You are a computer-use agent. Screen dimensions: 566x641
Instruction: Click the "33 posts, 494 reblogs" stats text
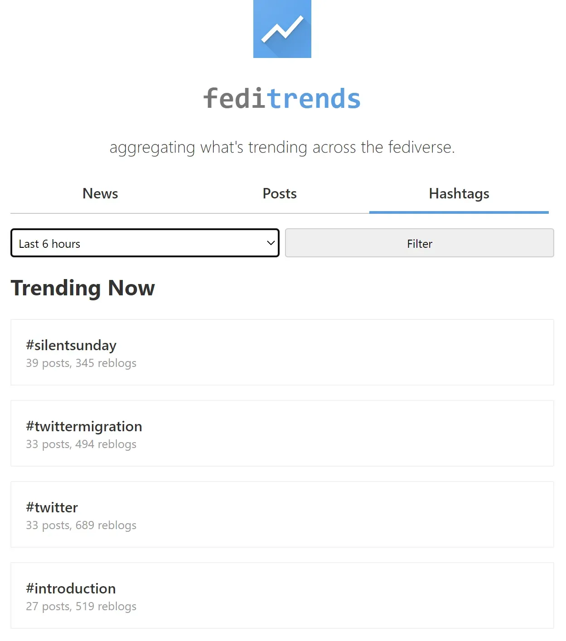click(81, 444)
